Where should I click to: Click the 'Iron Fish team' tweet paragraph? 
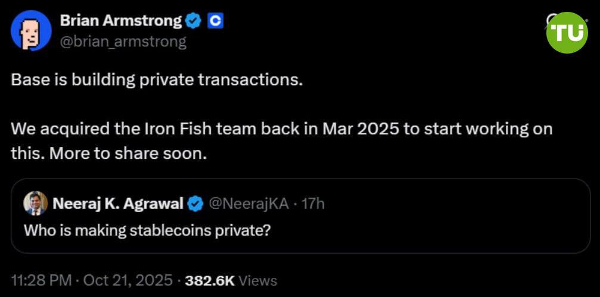[x=281, y=140]
